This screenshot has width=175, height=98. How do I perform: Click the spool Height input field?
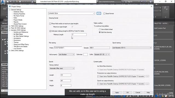66,85
